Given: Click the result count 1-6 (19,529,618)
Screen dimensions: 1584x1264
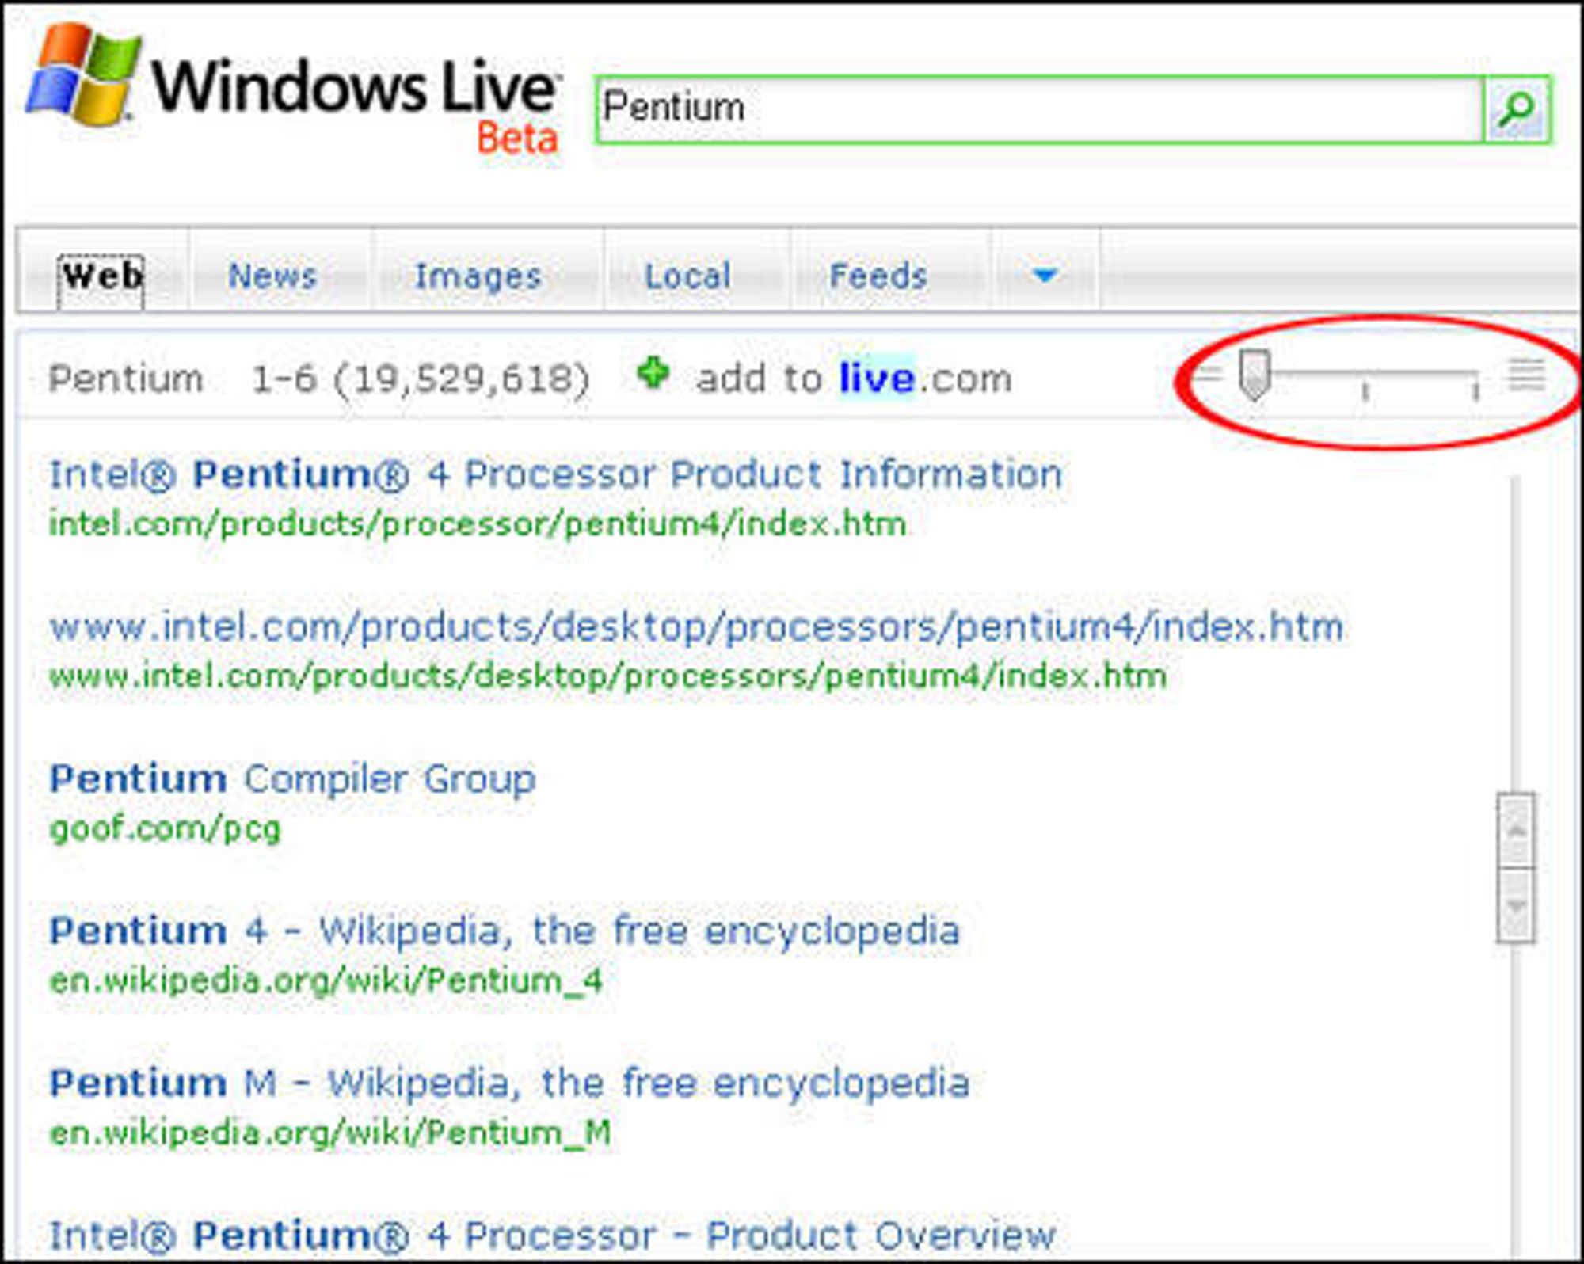Looking at the screenshot, I should tap(421, 379).
